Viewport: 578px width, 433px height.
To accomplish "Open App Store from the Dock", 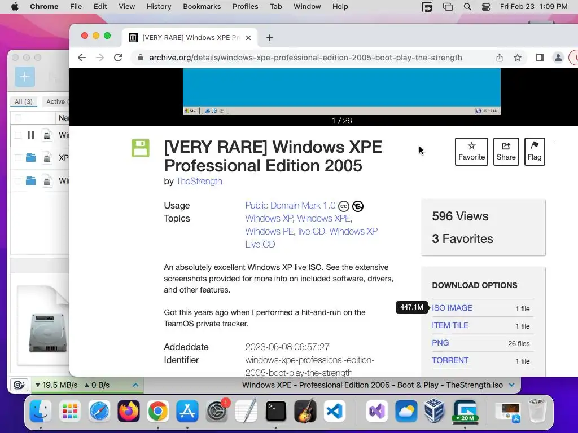I will point(187,411).
